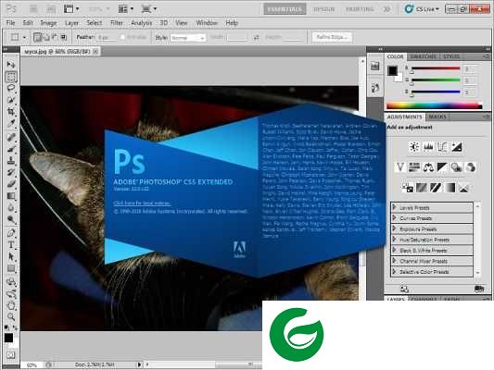Toggle Quick Mask mode in toolbox

pos(11,355)
